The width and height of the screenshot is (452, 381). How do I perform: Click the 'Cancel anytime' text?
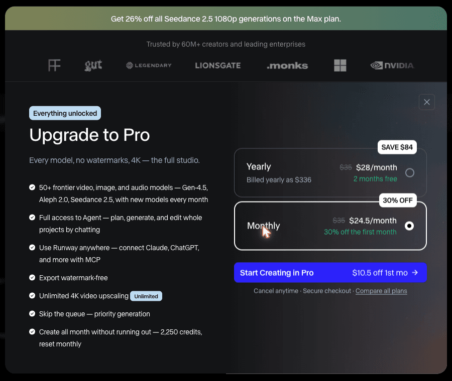276,291
